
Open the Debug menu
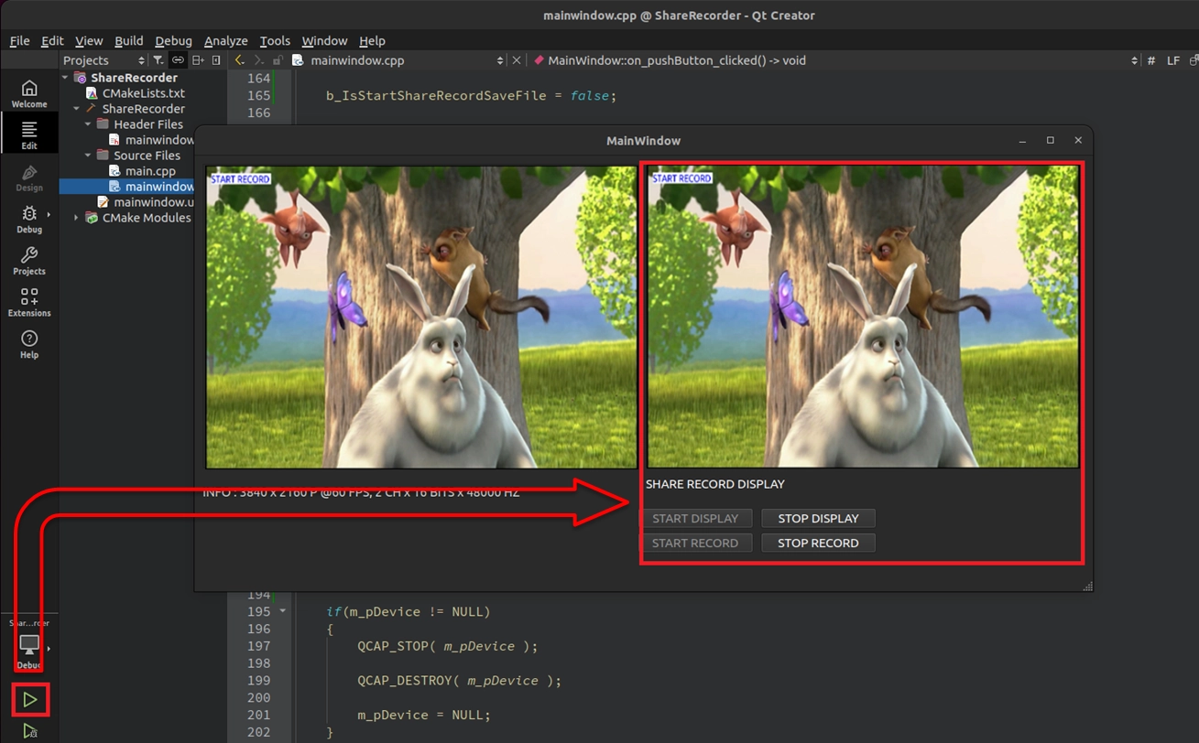(x=173, y=40)
